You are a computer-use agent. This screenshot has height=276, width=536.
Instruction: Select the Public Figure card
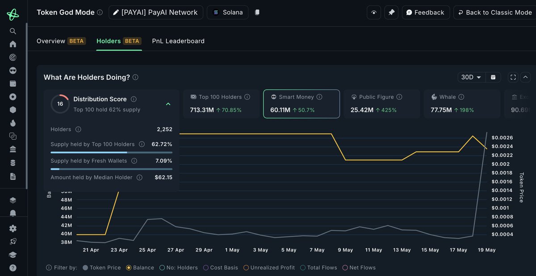(381, 104)
